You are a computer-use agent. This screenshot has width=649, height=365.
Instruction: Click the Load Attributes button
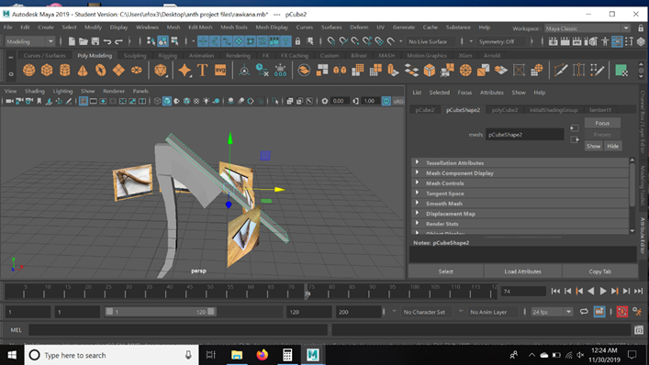pyautogui.click(x=522, y=271)
